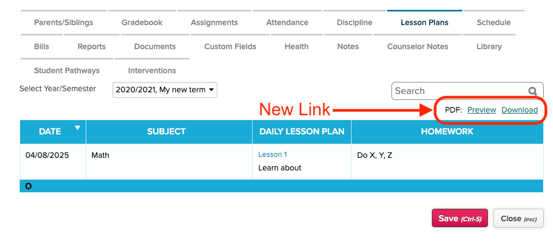Open the table settings gear icon
This screenshot has width=553, height=242.
(x=28, y=186)
